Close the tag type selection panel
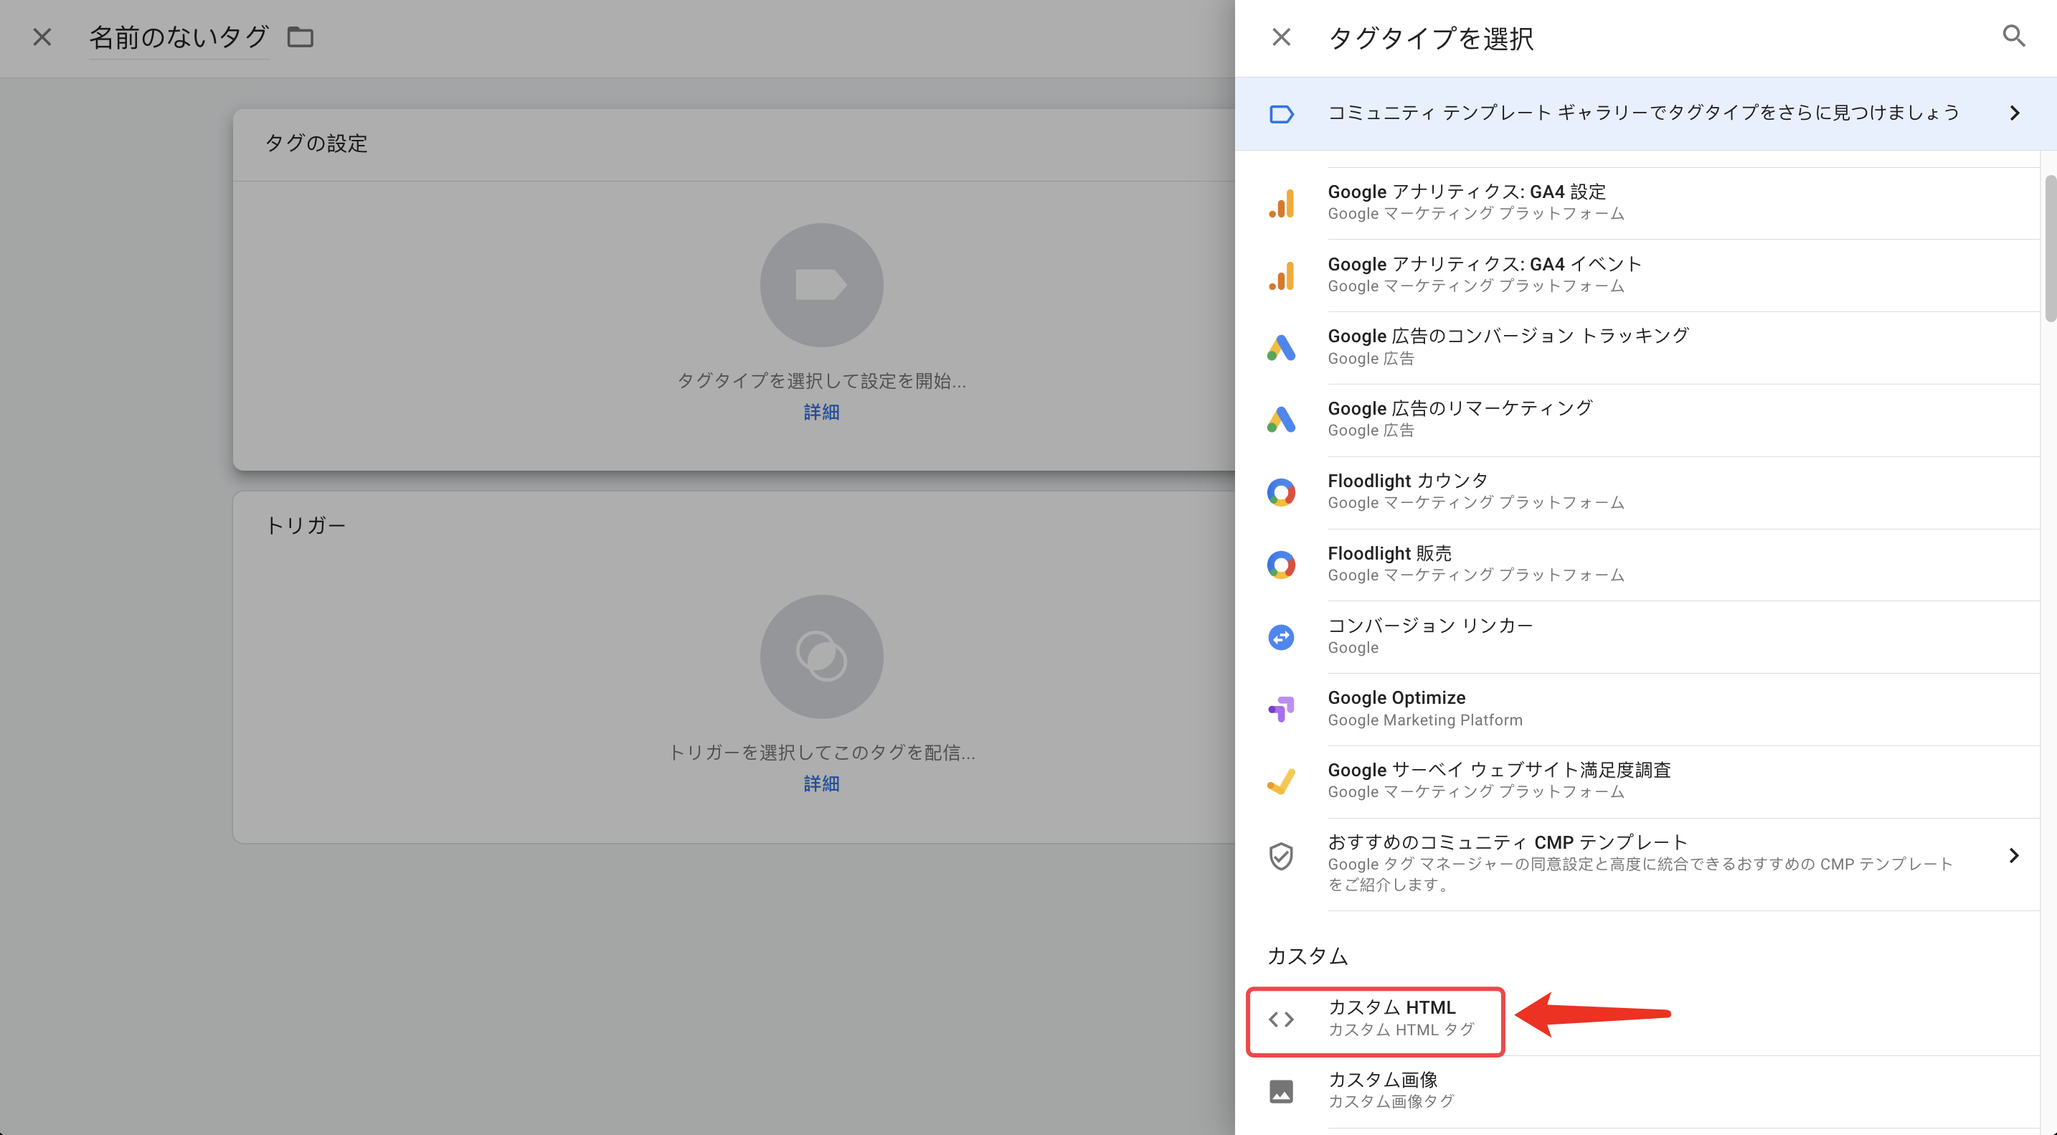The height and width of the screenshot is (1135, 2057). tap(1281, 37)
